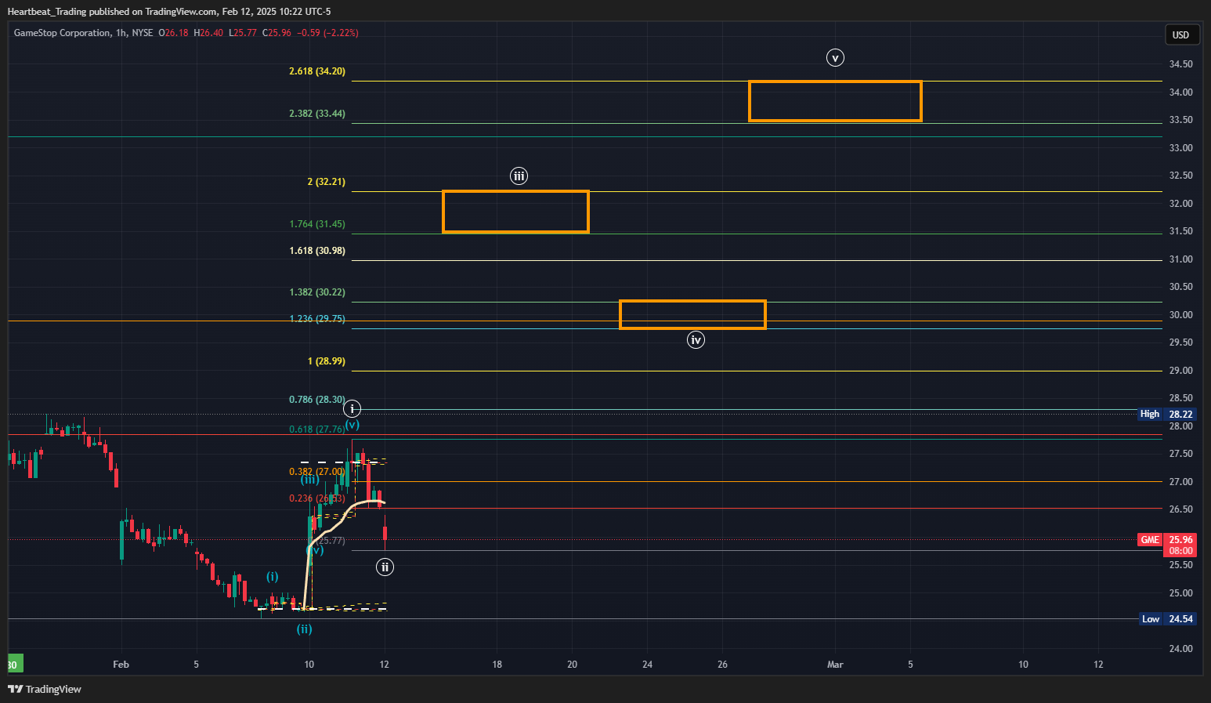The width and height of the screenshot is (1211, 703).
Task: Click the 1h interval in chart header
Action: (x=121, y=33)
